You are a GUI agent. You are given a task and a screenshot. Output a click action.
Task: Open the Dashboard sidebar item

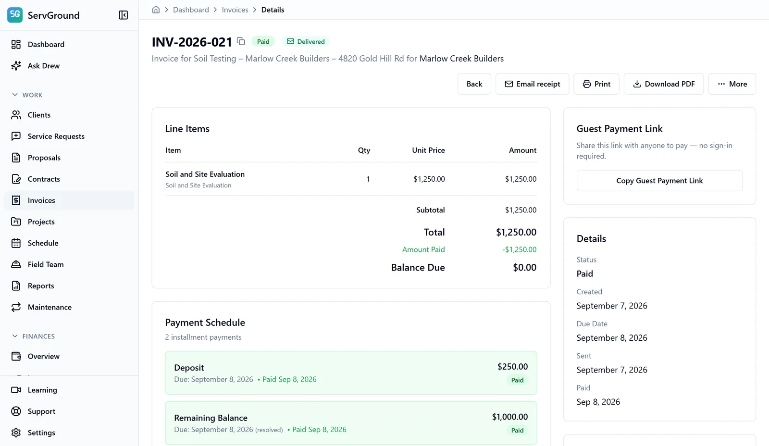pos(69,44)
